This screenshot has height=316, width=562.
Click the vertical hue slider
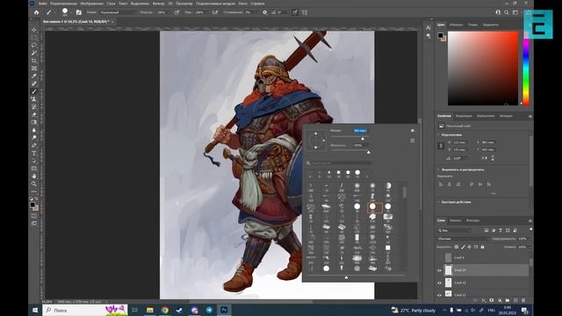coord(526,68)
